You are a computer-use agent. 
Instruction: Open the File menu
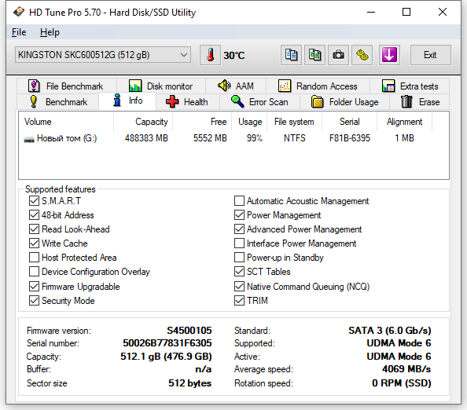click(19, 32)
